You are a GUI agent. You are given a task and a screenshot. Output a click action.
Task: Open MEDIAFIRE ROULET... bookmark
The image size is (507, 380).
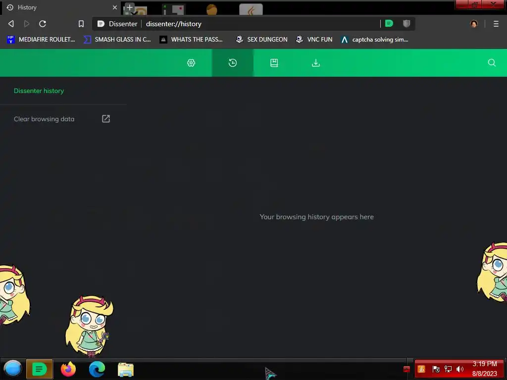click(x=41, y=40)
